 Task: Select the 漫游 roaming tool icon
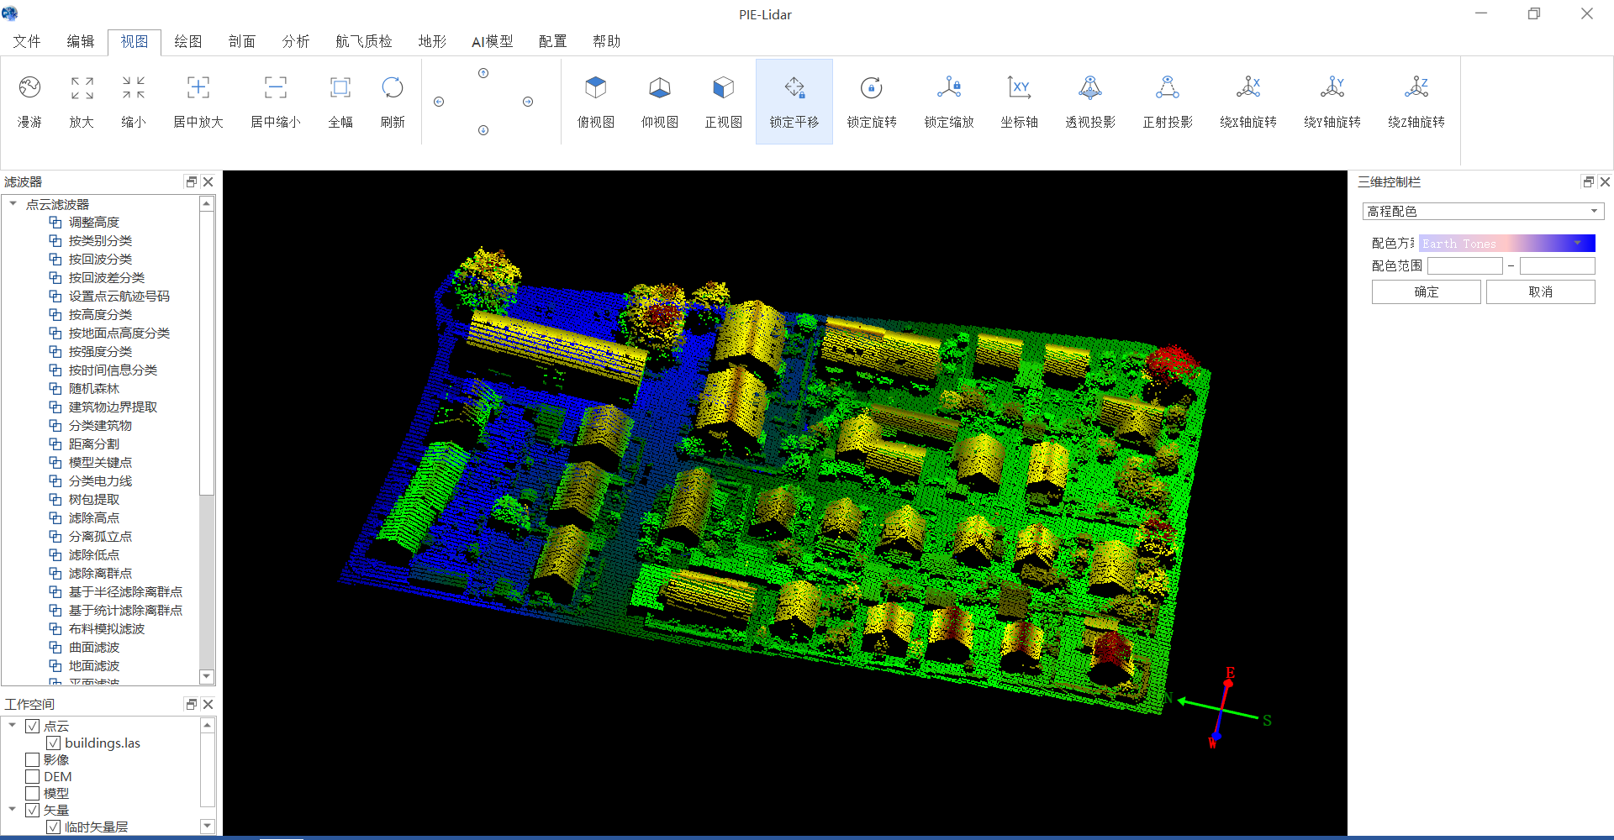tap(29, 88)
